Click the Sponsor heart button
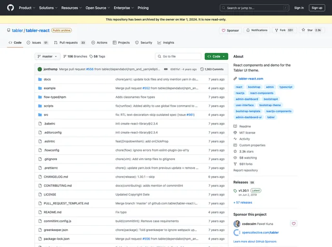This screenshot has width=332, height=247. (230, 30)
